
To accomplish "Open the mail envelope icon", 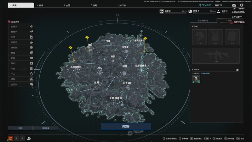I will [x=234, y=5].
